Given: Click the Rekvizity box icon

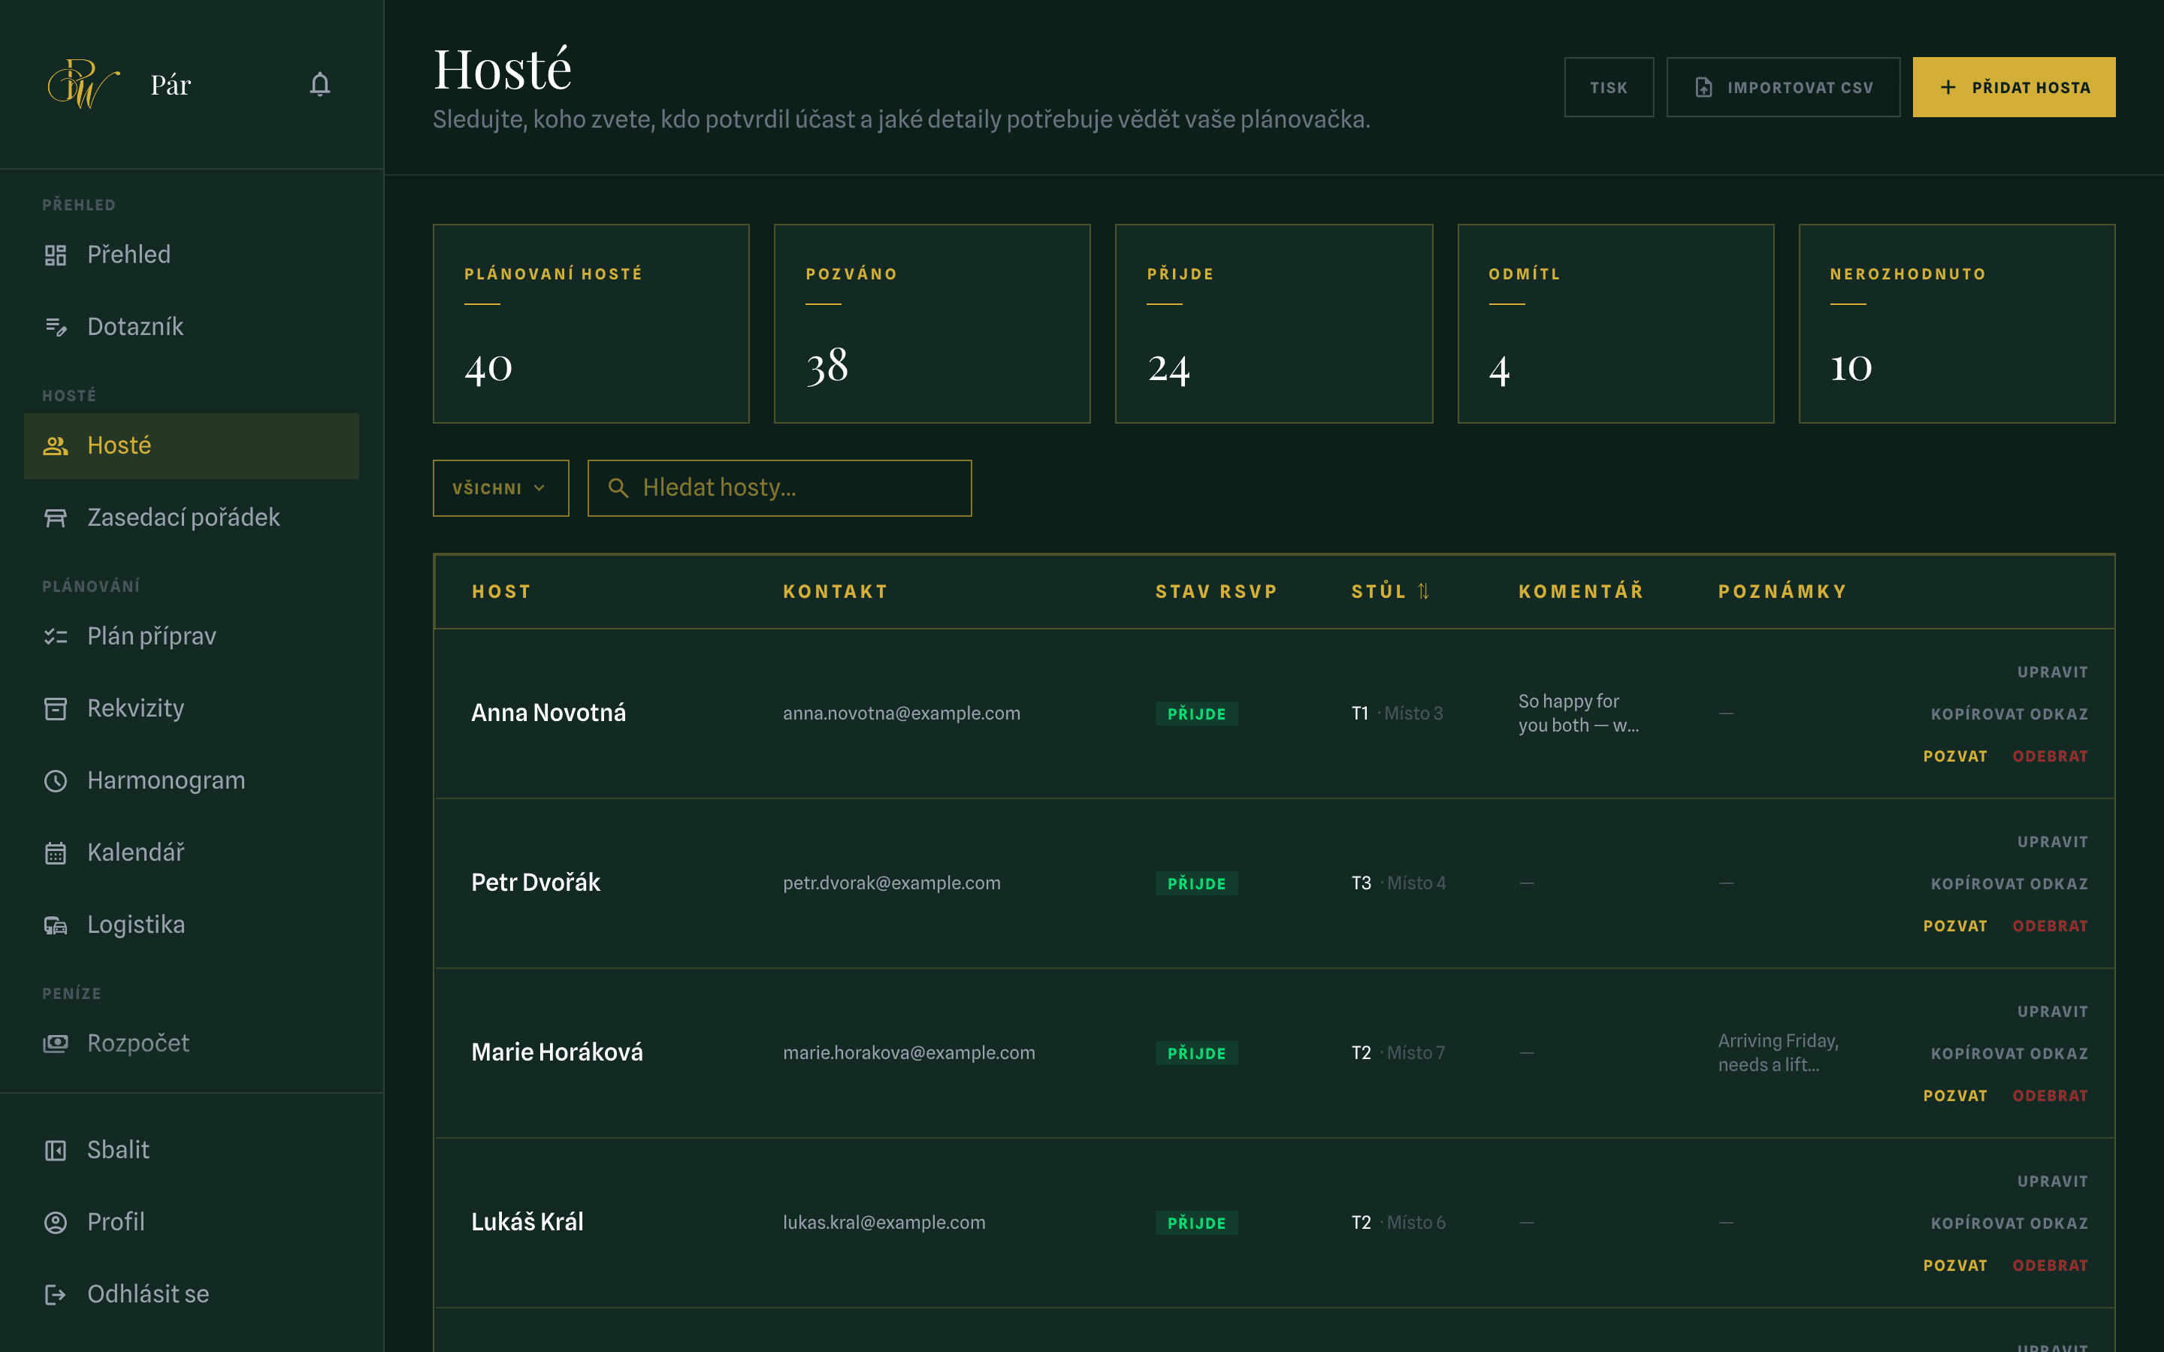Looking at the screenshot, I should click(x=56, y=709).
